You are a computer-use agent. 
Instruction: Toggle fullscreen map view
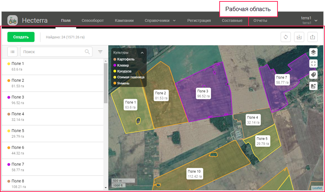313,64
